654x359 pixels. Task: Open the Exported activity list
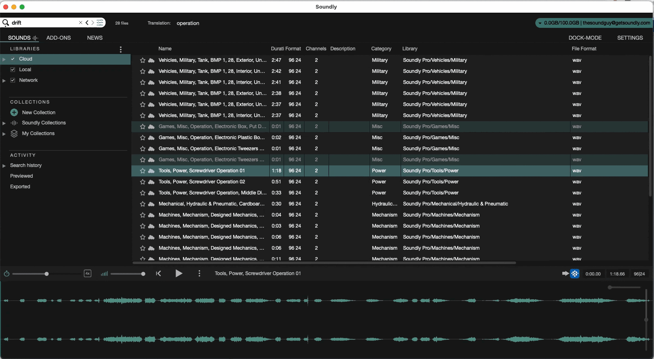[20, 187]
